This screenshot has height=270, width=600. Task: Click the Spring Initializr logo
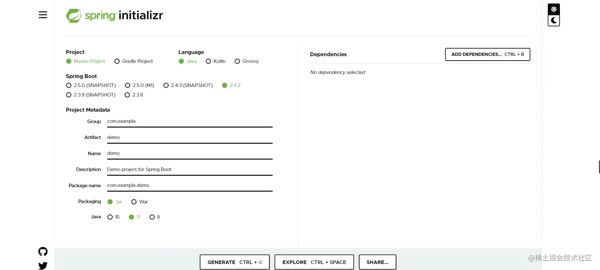pyautogui.click(x=114, y=15)
